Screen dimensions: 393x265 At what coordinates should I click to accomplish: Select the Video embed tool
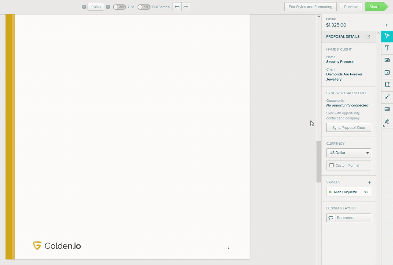[387, 73]
